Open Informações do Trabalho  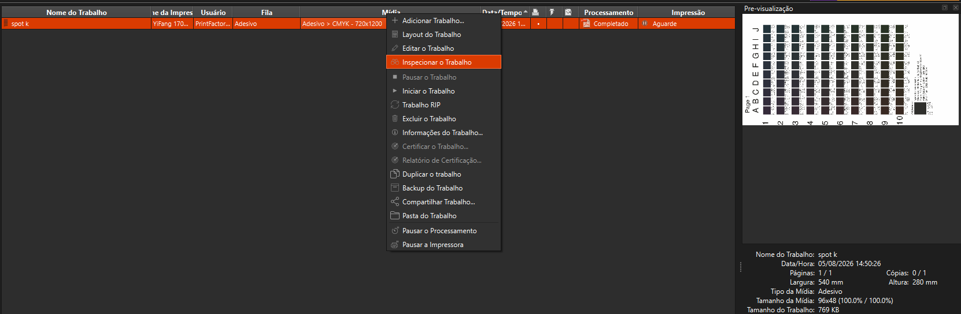[443, 133]
